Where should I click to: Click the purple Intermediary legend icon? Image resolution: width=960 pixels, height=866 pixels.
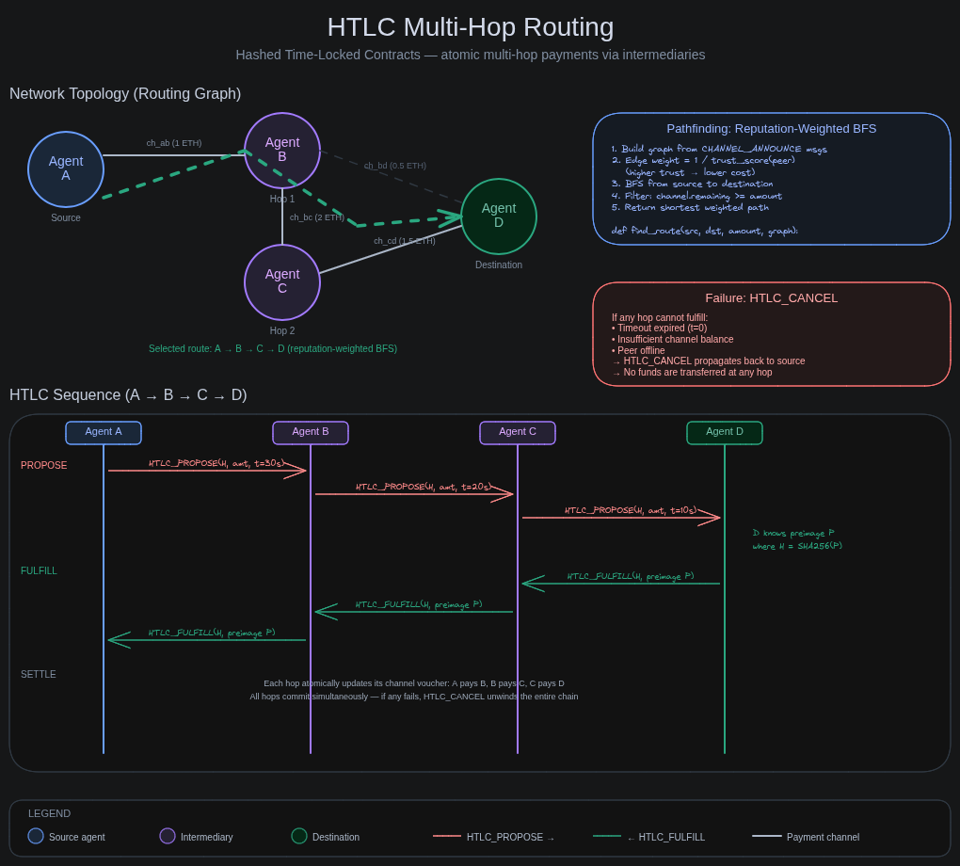pyautogui.click(x=167, y=836)
